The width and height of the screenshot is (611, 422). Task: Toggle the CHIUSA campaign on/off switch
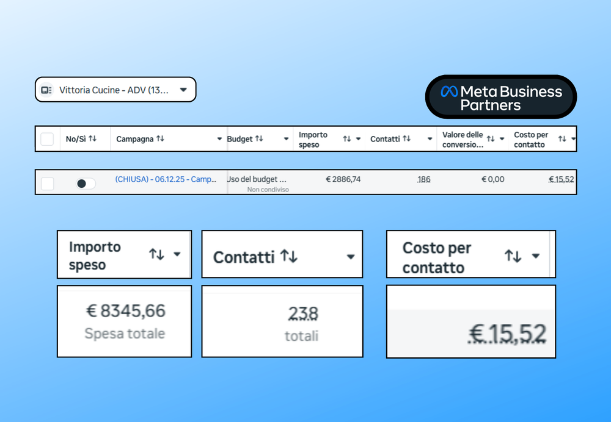pyautogui.click(x=86, y=184)
